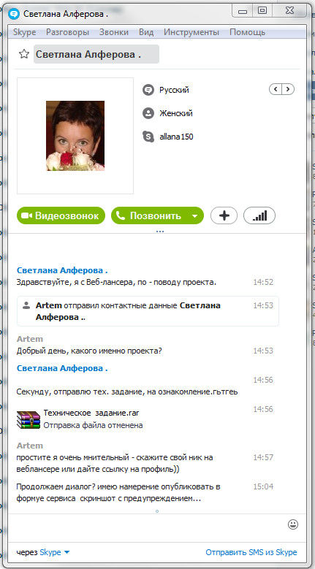
Task: Open Светлана Алферова's profile photo
Action: (75, 136)
